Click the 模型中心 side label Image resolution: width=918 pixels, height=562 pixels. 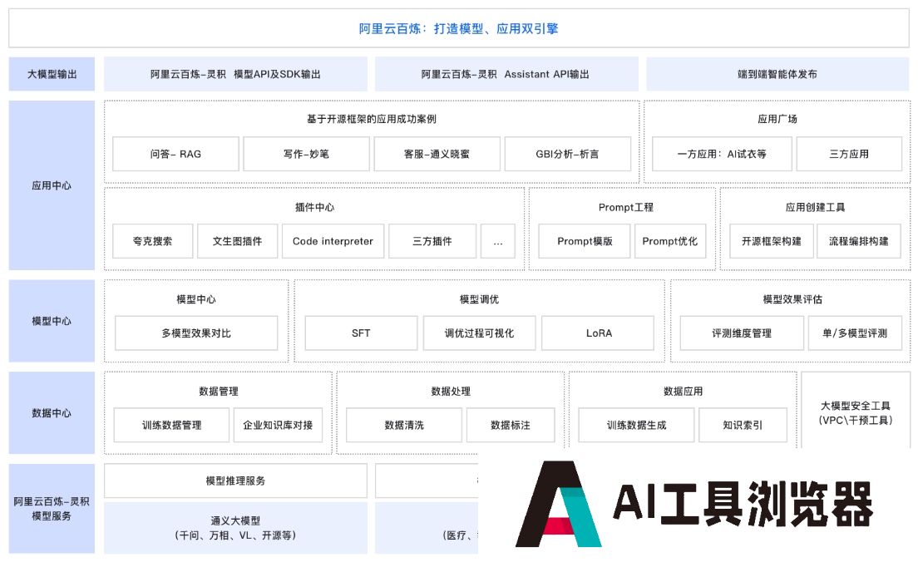click(52, 321)
